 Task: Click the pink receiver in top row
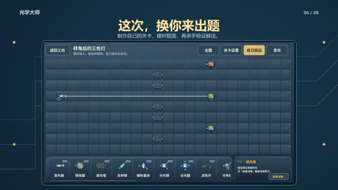pyautogui.click(x=211, y=64)
